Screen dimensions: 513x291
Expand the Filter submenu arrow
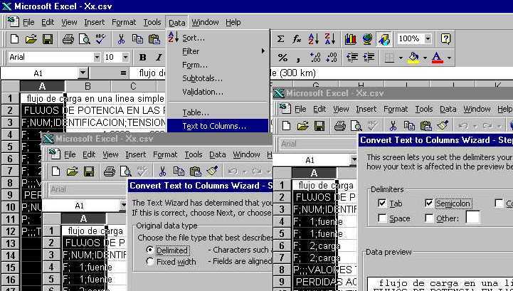pos(263,51)
